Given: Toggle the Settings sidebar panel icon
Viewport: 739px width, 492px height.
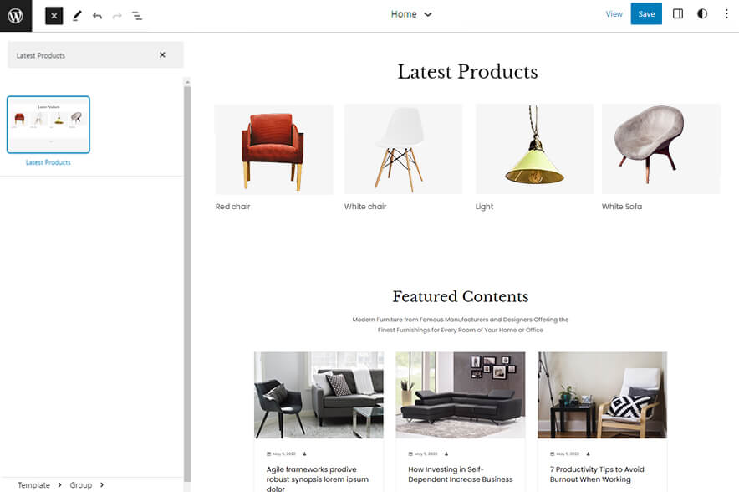Looking at the screenshot, I should tap(678, 14).
